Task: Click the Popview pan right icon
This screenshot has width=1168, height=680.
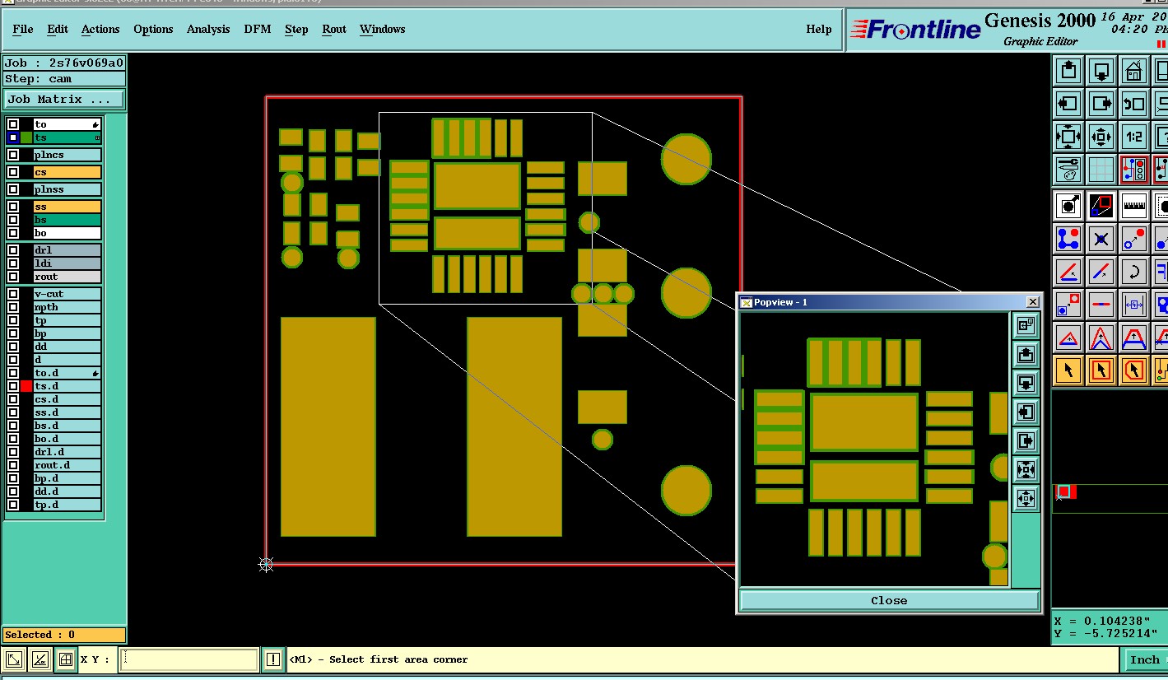Action: coord(1026,440)
